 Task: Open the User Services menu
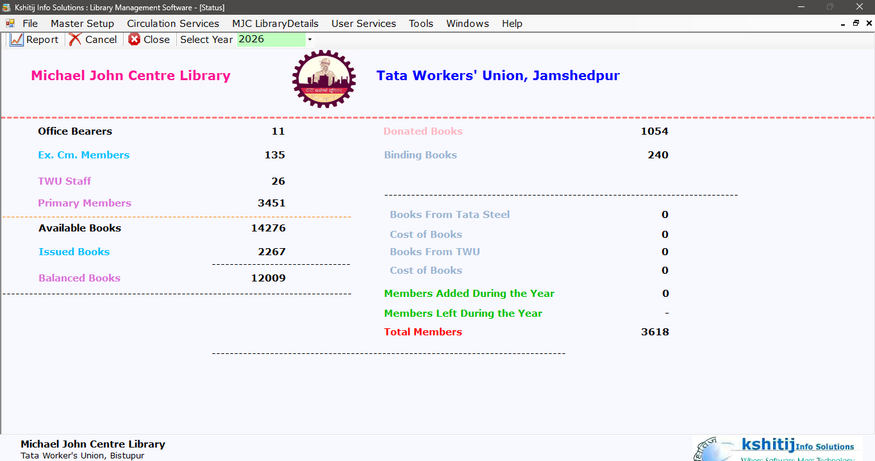tap(364, 23)
